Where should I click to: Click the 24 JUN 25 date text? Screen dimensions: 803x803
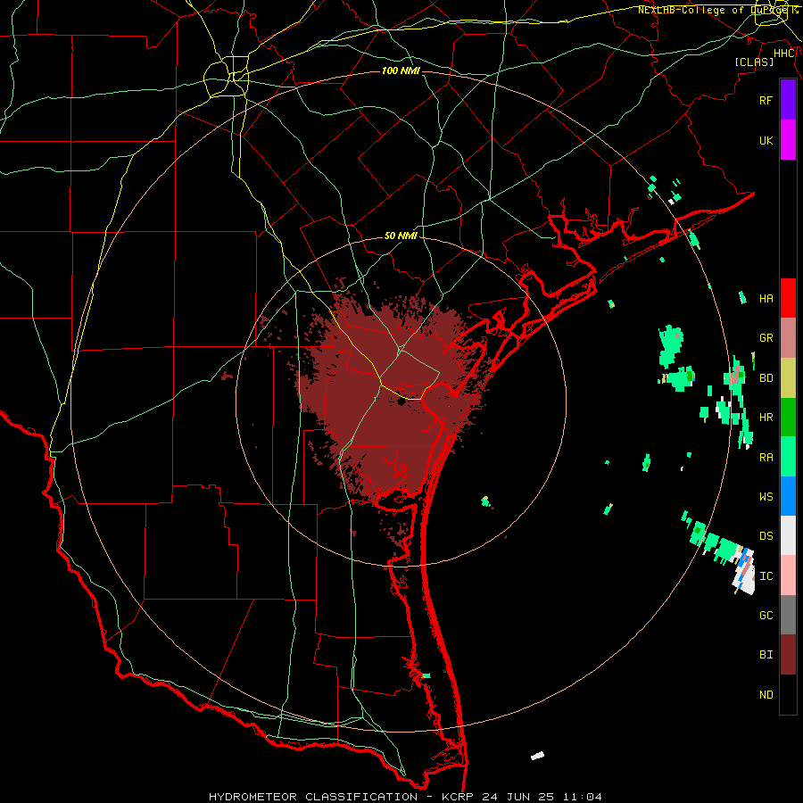tap(521, 797)
